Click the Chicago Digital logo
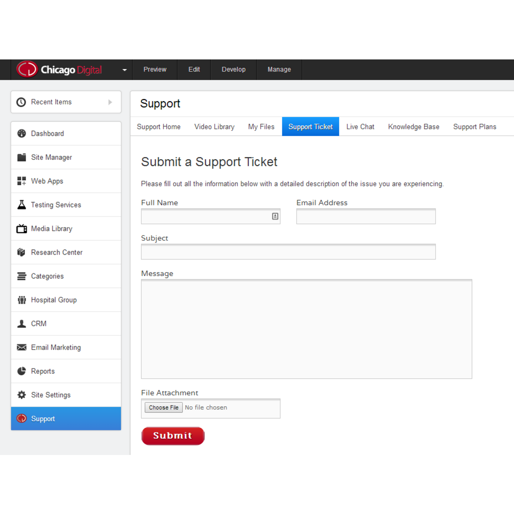Viewport: 514px width, 514px height. pos(59,69)
